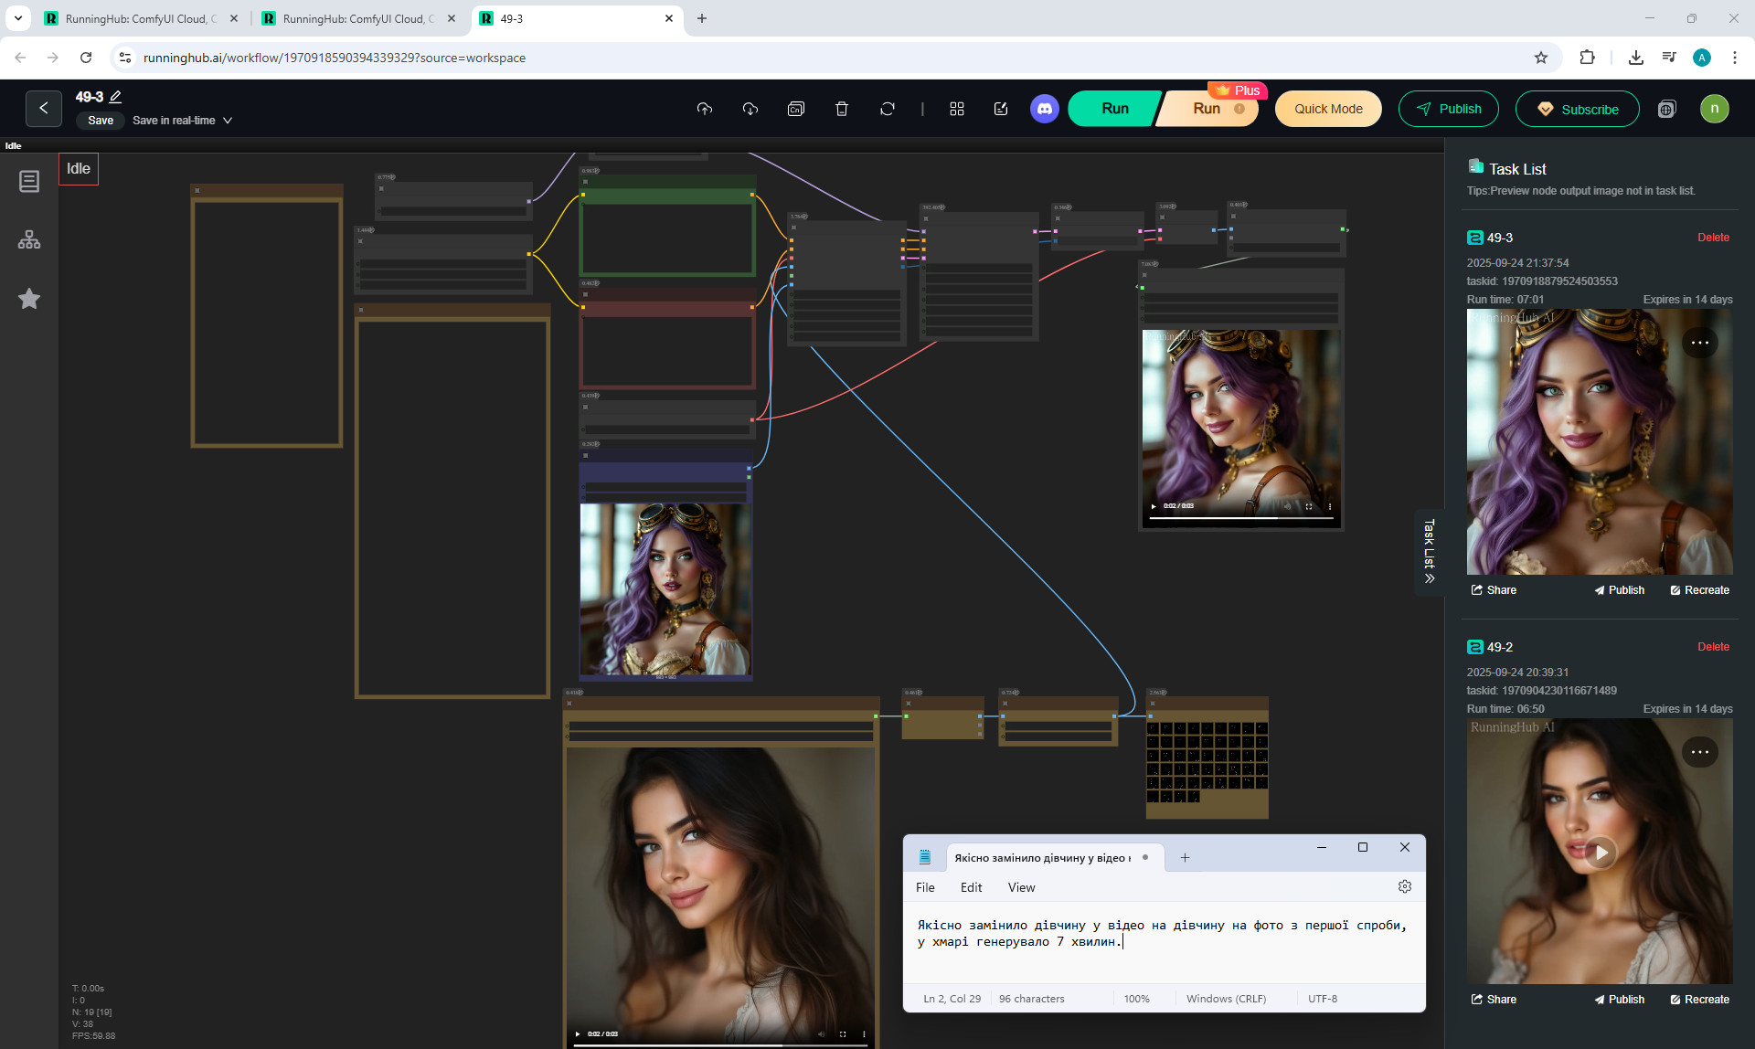The image size is (1755, 1049).
Task: Open the Discord community icon
Action: point(1044,109)
